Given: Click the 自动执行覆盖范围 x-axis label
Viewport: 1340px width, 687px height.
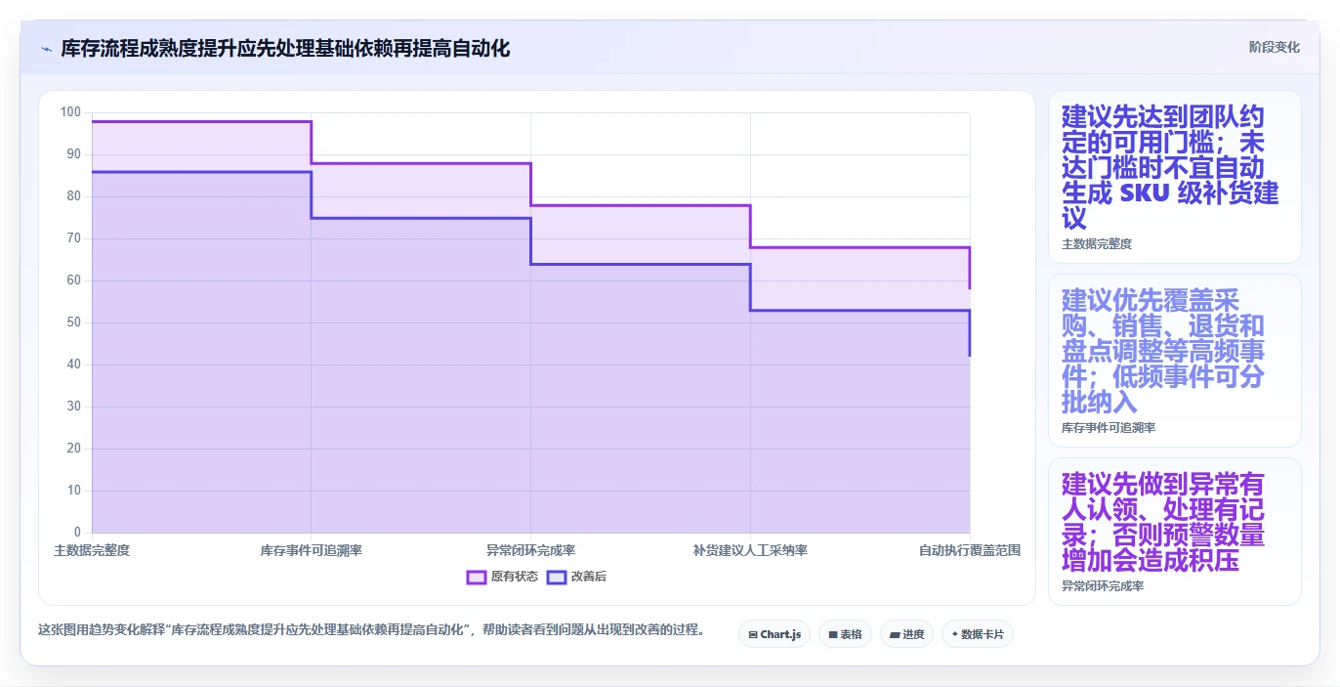Looking at the screenshot, I should [x=970, y=550].
